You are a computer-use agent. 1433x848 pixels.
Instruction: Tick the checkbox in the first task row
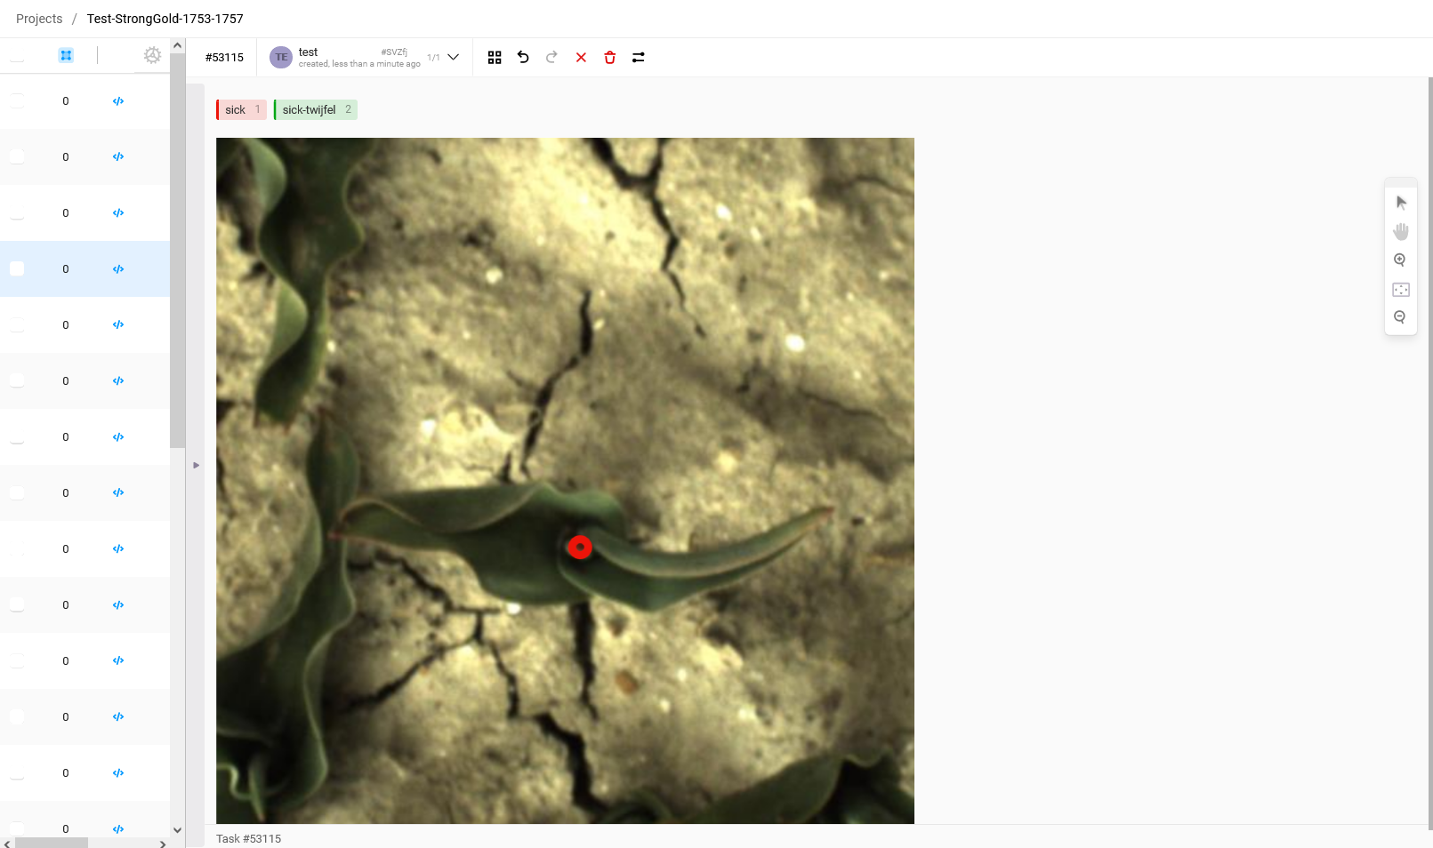(17, 101)
